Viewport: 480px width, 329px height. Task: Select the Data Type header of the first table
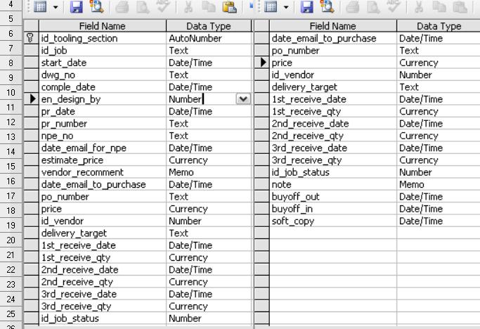(x=209, y=26)
